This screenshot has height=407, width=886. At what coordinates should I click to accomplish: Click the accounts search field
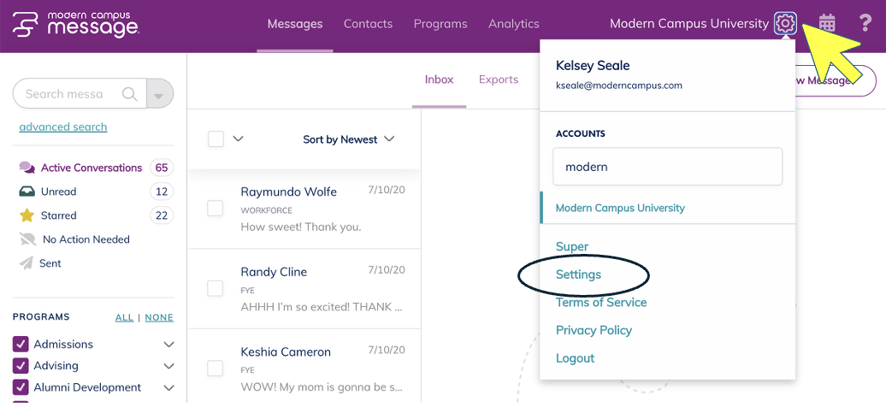coord(667,167)
